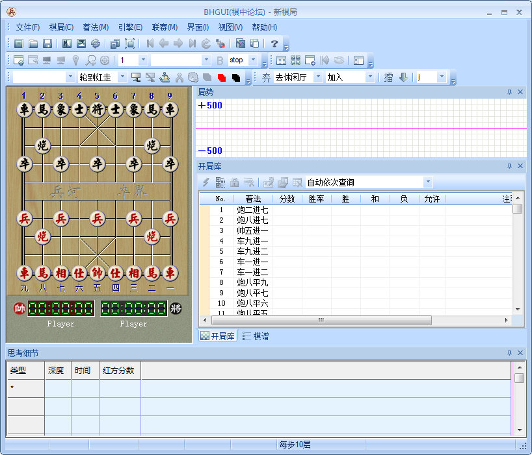Pin the 思考细节 panel
532x455 pixels.
509,352
